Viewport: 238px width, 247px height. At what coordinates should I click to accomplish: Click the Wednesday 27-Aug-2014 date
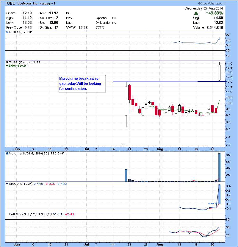204,8
